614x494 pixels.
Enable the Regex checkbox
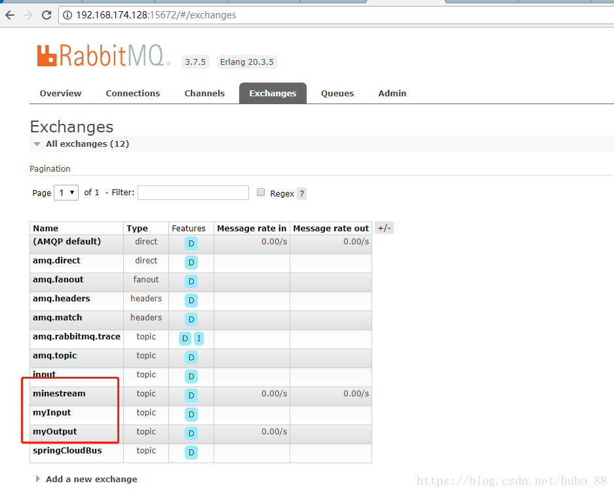261,193
